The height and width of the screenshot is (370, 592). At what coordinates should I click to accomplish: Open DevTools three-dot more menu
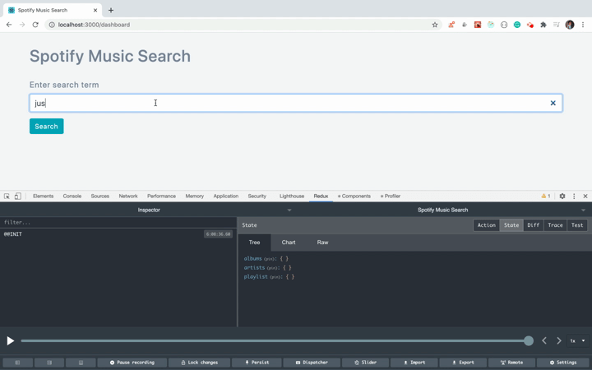(x=574, y=196)
